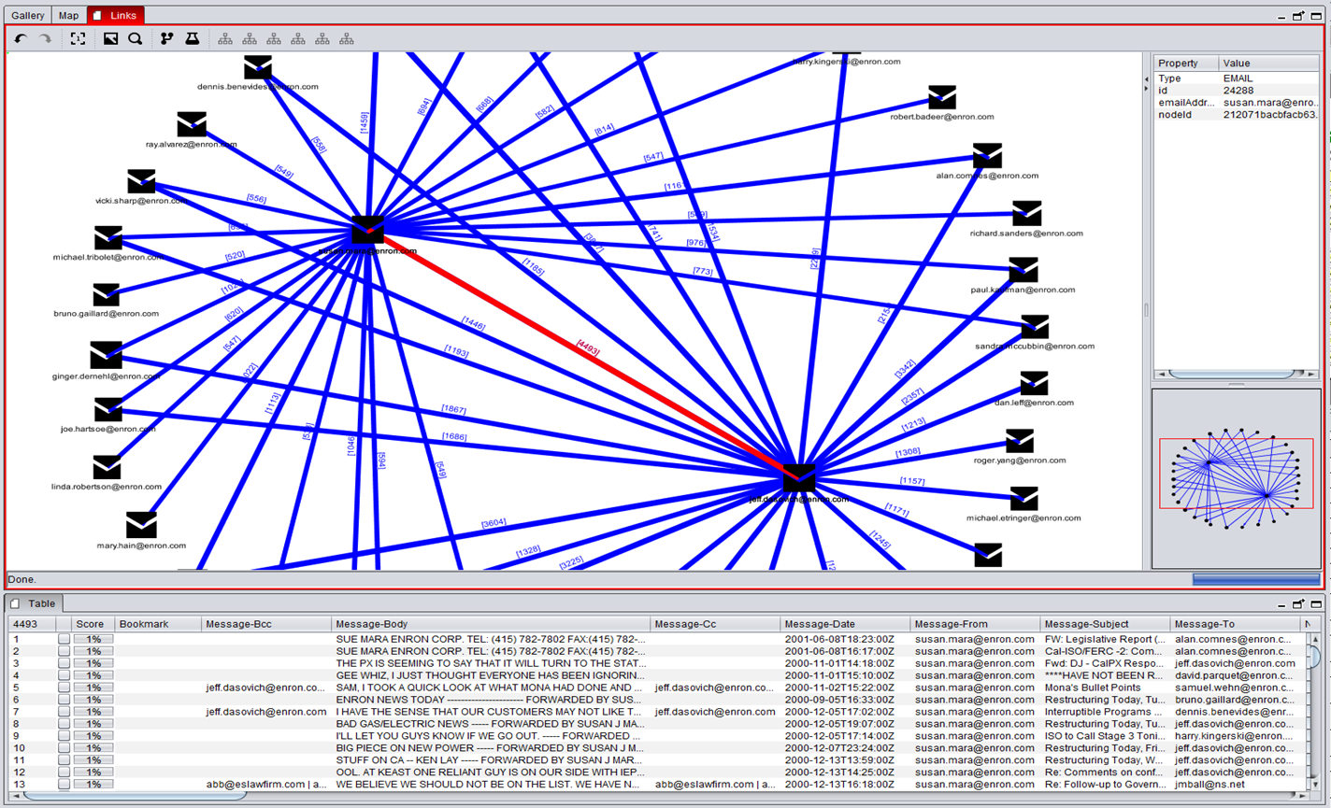Click the Message-Subject column header
This screenshot has width=1331, height=808.
[1089, 623]
